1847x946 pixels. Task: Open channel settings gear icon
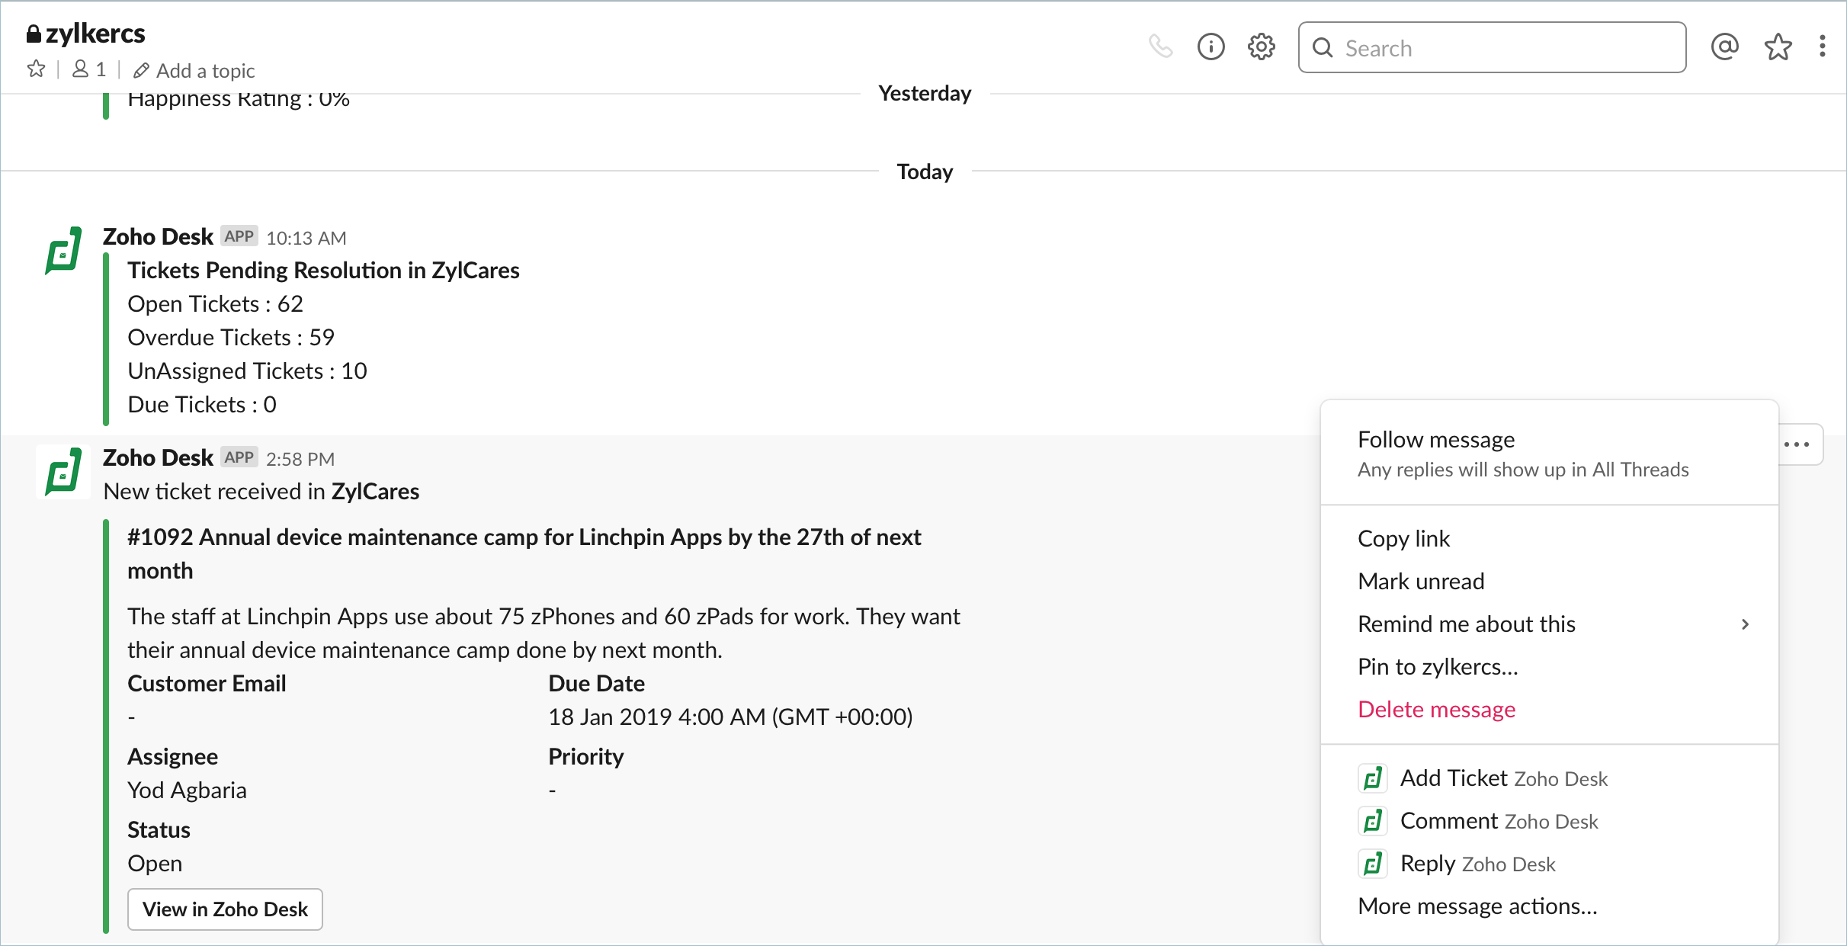[1261, 47]
